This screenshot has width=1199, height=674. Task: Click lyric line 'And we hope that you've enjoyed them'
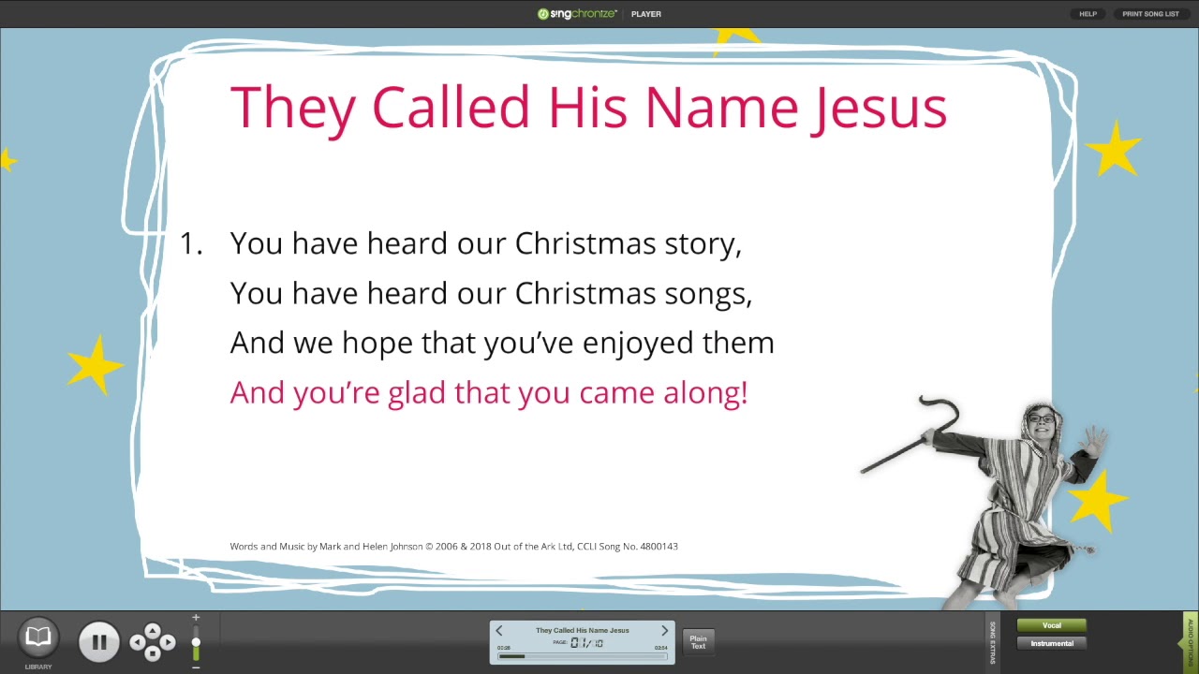[x=502, y=343]
